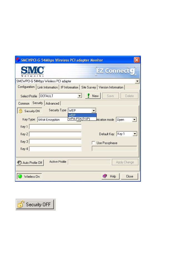Click the Active Profile field
The image size is (175, 269).
pyautogui.click(x=89, y=162)
